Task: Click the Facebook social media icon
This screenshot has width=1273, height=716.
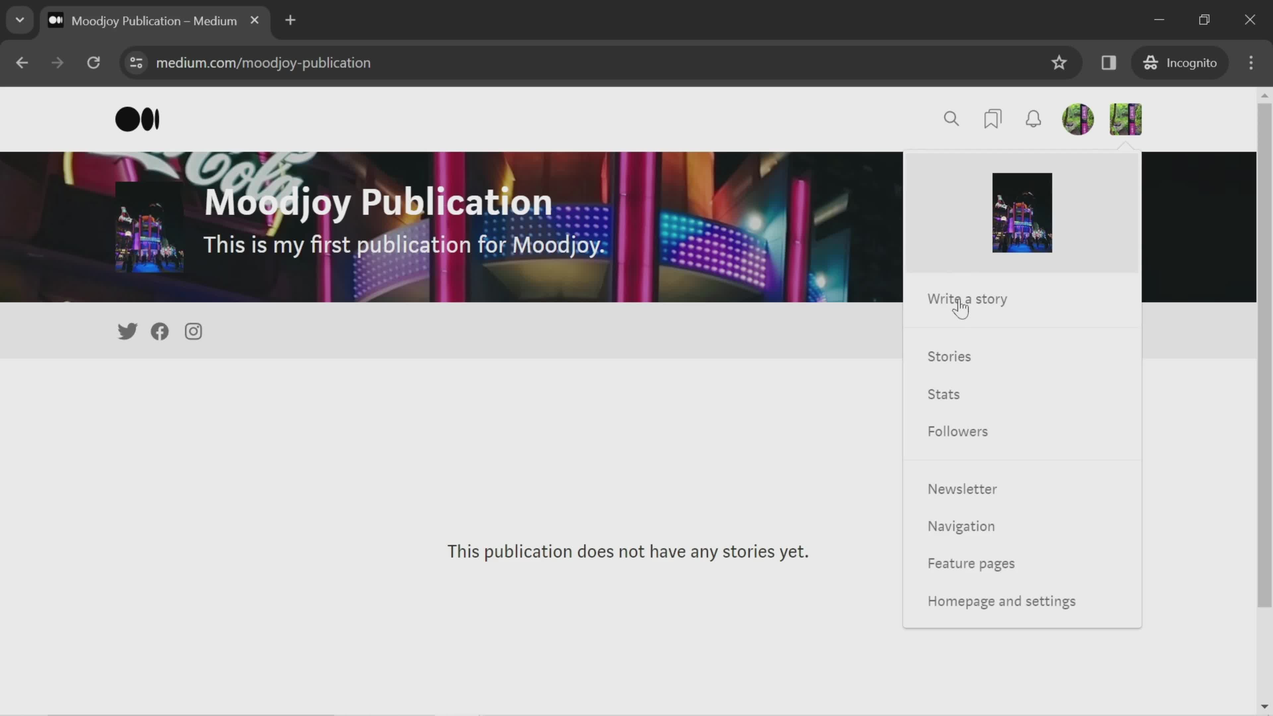Action: (160, 330)
